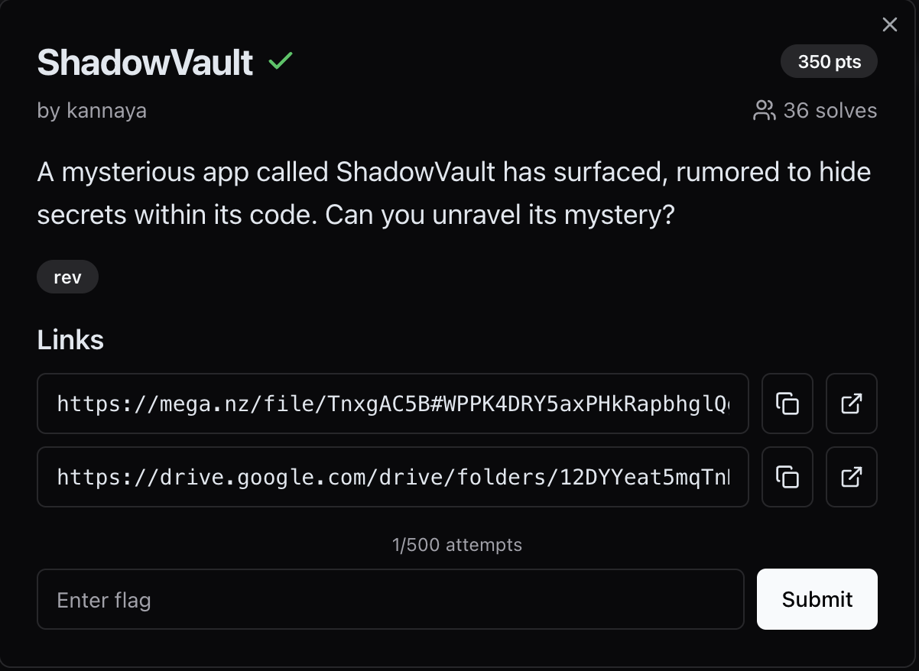Copy the mega.nz link
The width and height of the screenshot is (919, 671).
787,404
